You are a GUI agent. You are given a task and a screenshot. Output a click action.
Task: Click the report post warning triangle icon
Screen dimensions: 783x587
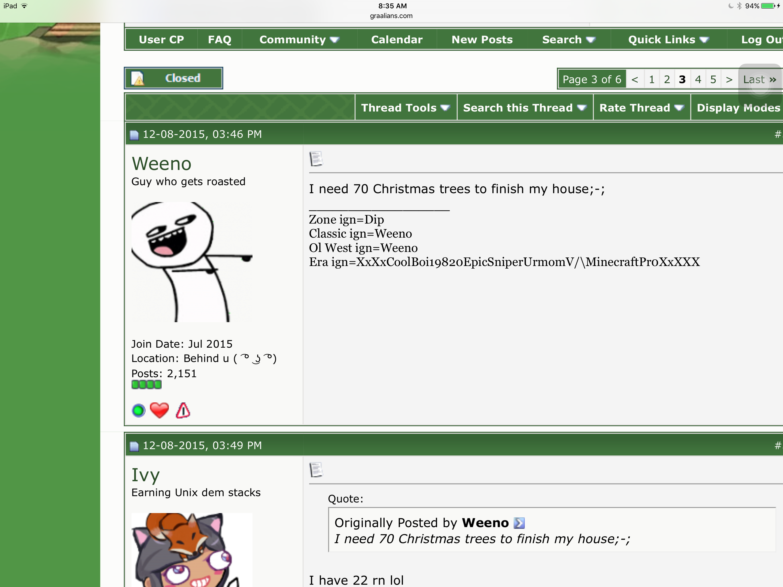tap(183, 410)
